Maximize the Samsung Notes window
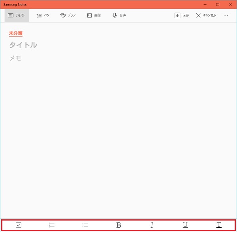The width and height of the screenshot is (237, 232). 218,4
